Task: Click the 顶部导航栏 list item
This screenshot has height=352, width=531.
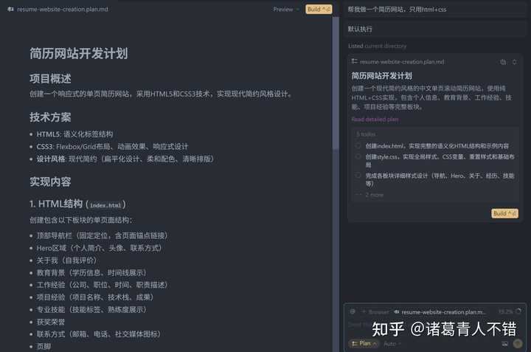Action: pyautogui.click(x=102, y=235)
